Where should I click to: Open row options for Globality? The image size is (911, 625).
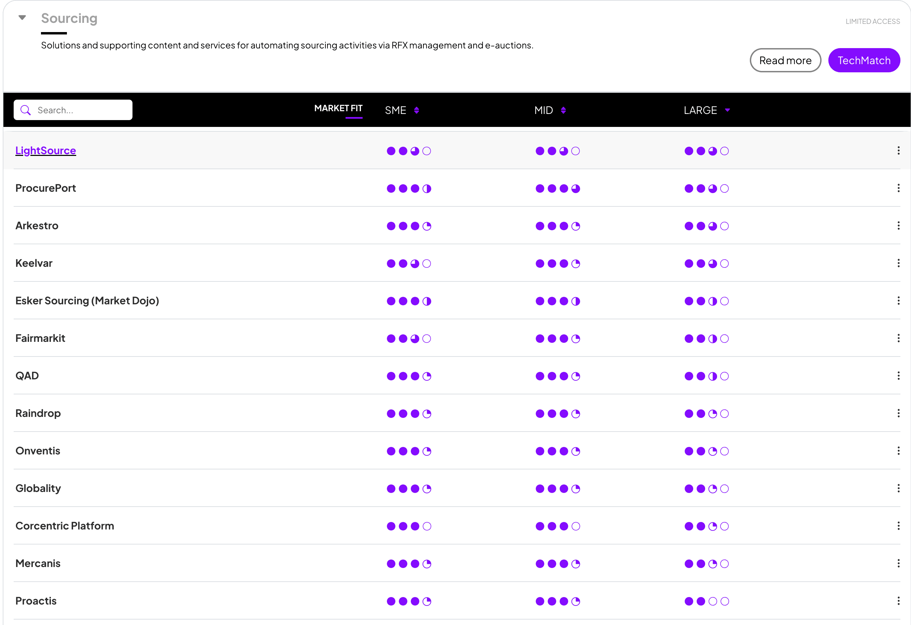898,488
